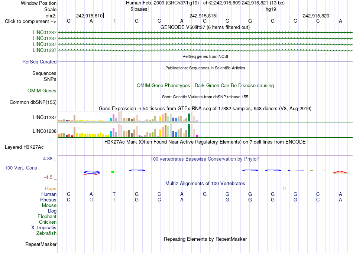Screen dimensions: 353x253
Task: Open the GTEx Gene Expression track title
Action: [205, 109]
